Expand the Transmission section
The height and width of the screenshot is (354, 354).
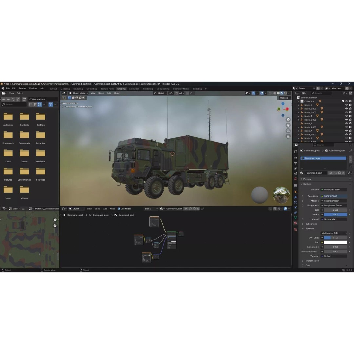point(303,261)
